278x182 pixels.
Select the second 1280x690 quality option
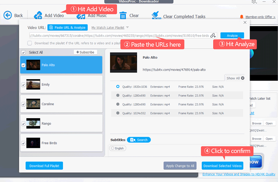(118, 104)
